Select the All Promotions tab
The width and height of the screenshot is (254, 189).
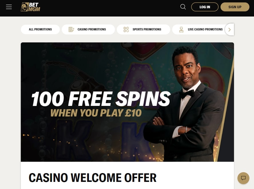(x=40, y=29)
